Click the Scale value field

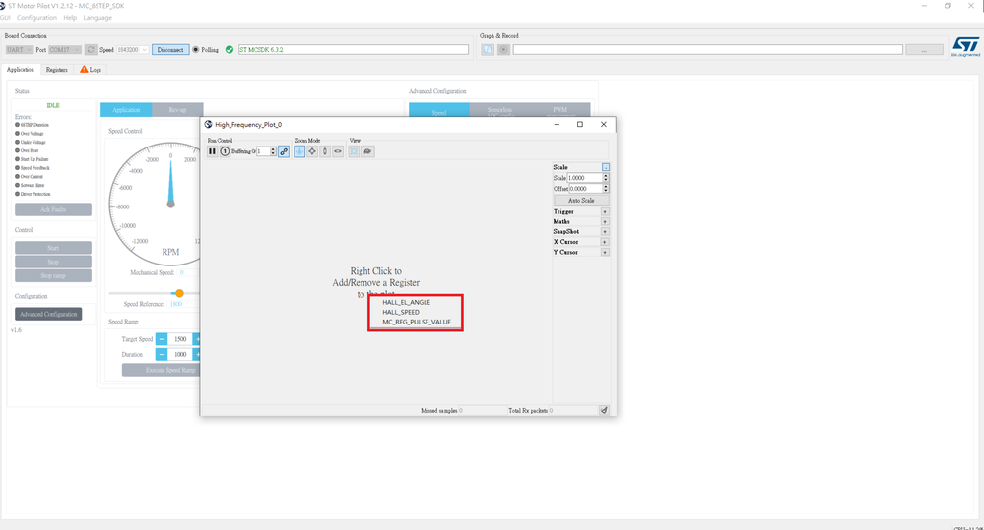click(x=585, y=178)
